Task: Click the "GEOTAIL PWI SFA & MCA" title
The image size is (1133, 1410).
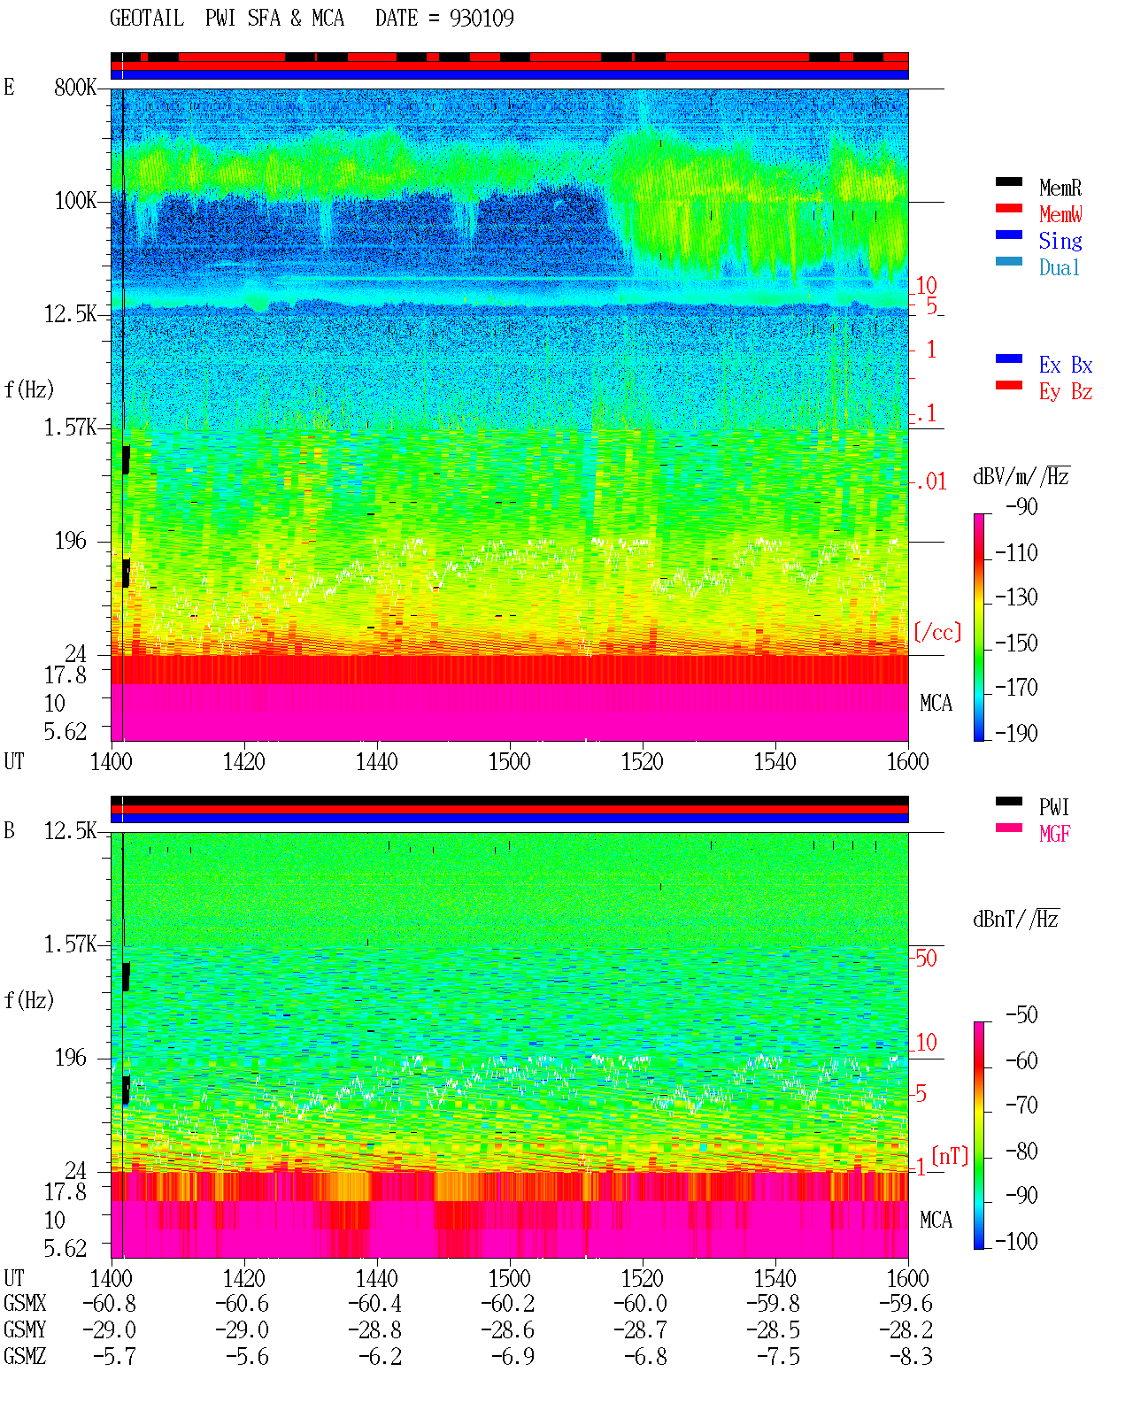Action: point(227,18)
